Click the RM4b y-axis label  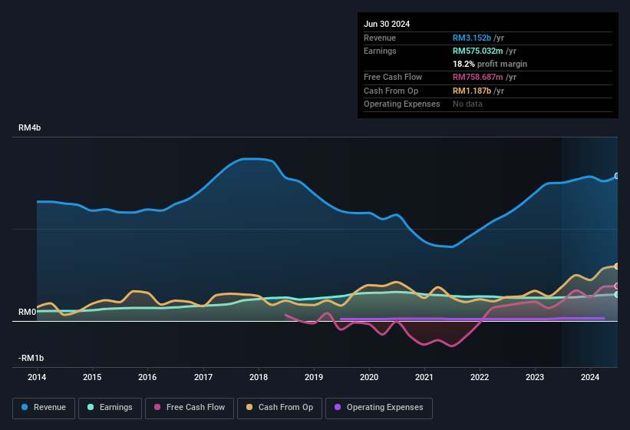(x=29, y=127)
